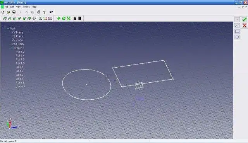Open a file using the folder icon
The height and width of the screenshot is (143, 248).
coord(9,12)
